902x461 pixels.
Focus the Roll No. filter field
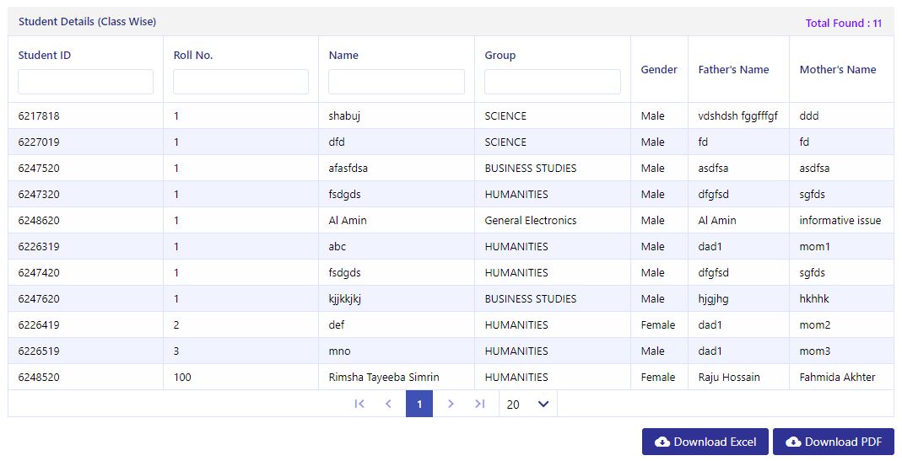[241, 82]
